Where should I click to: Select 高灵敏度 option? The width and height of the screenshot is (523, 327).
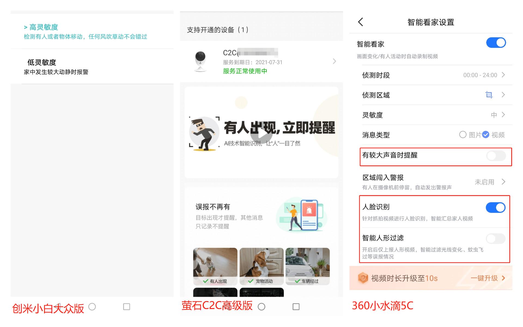point(92,31)
